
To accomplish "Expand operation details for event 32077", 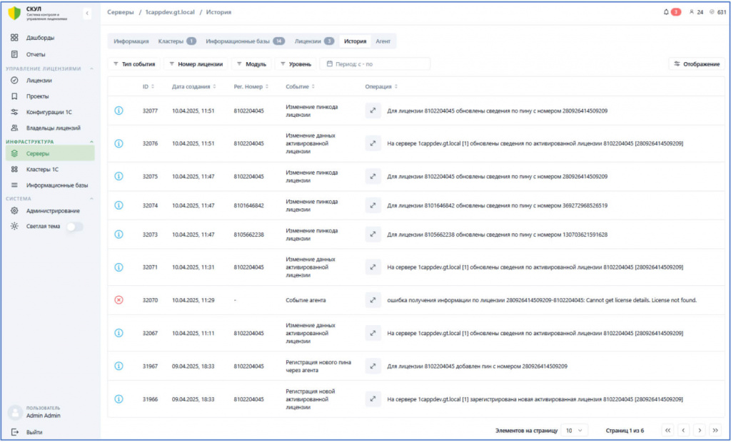I will [x=373, y=110].
